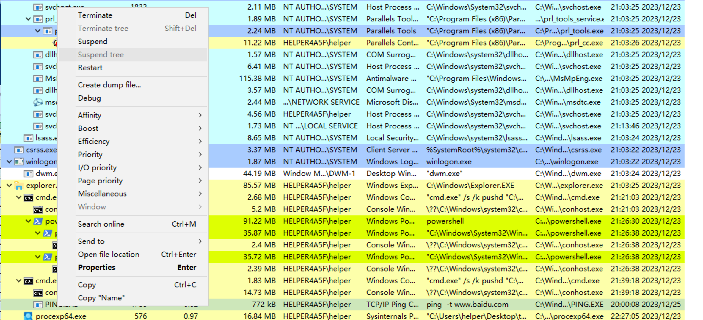Click the procexp64.exe magnifier icon
Viewport: 703px width, 320px height.
tap(28, 316)
